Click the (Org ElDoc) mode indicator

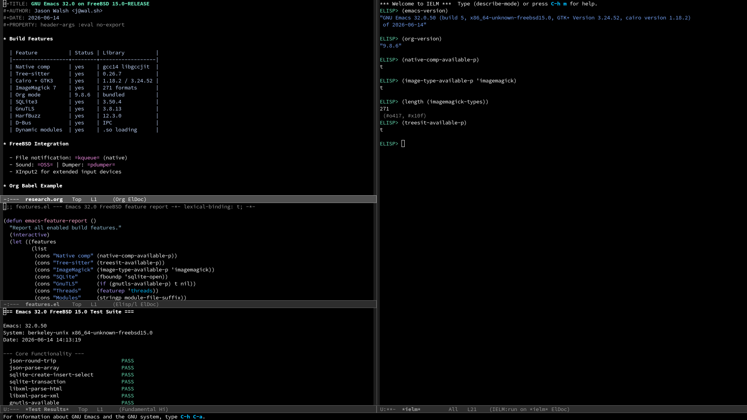click(x=130, y=199)
